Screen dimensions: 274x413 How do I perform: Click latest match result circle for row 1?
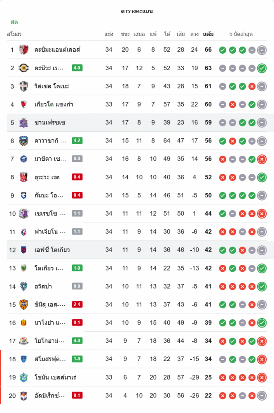[x=262, y=50]
